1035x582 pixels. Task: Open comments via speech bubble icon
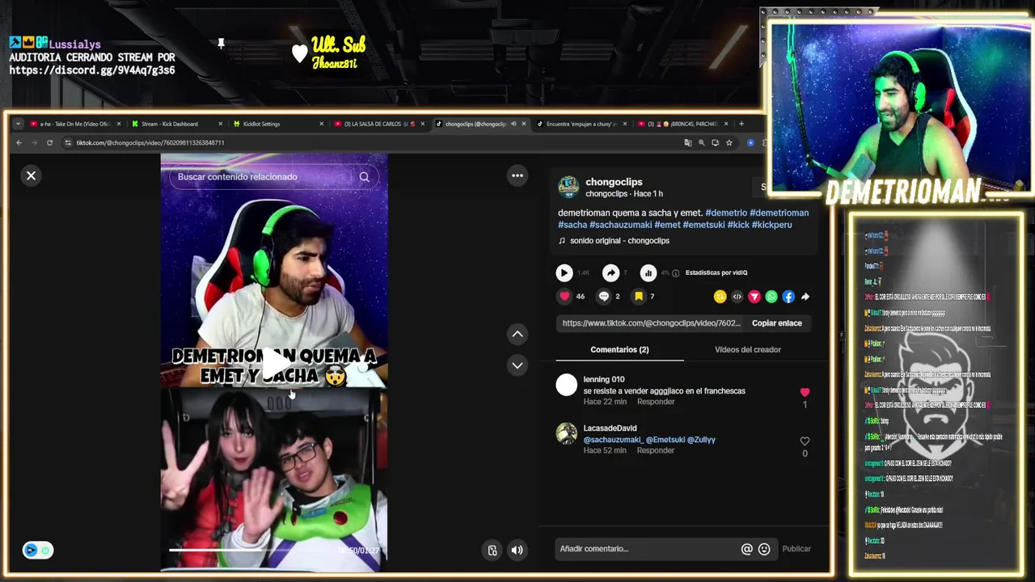coord(603,297)
